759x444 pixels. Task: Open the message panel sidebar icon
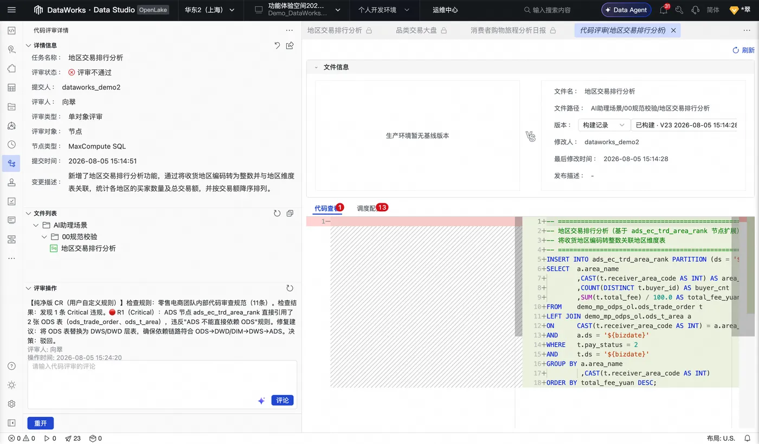pyautogui.click(x=11, y=220)
